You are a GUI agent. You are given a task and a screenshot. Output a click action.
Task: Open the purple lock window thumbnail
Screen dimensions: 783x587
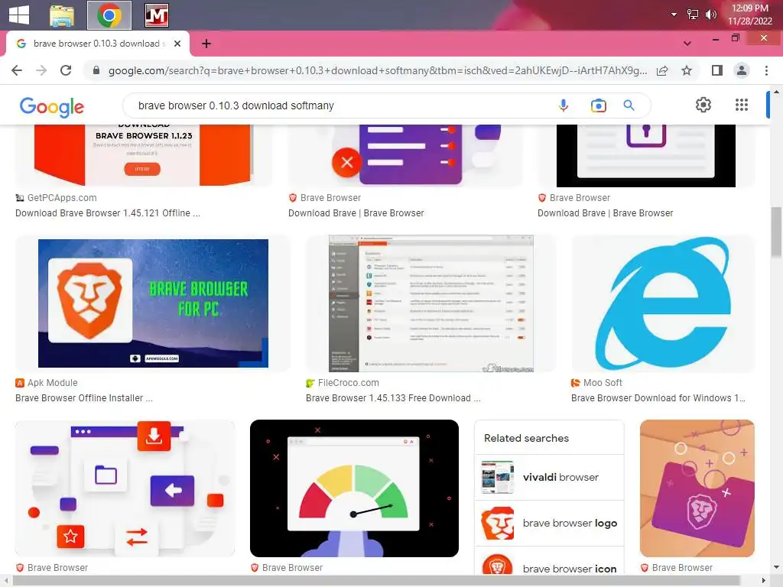point(645,155)
